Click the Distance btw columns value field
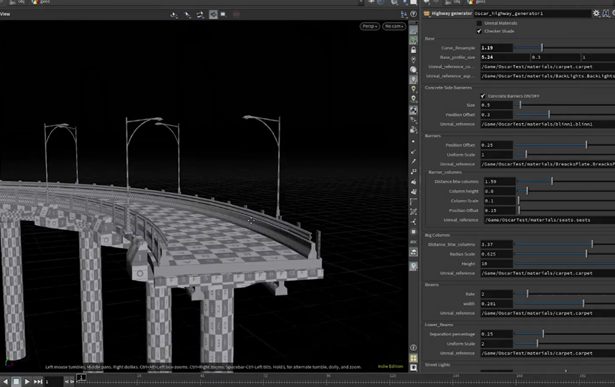This screenshot has height=387, width=615. point(499,181)
